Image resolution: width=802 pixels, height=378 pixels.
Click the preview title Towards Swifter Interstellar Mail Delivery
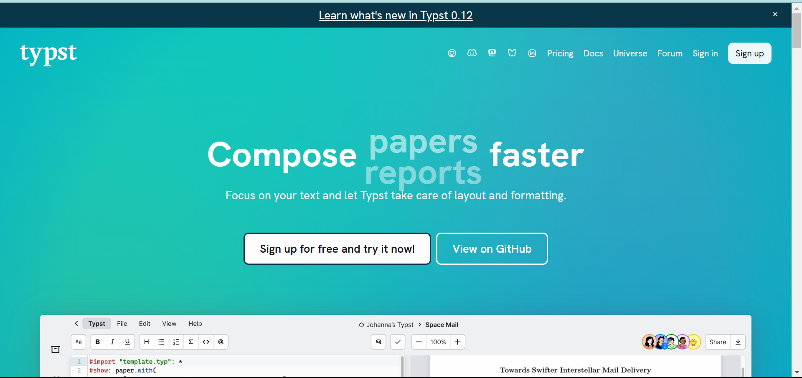coord(575,370)
